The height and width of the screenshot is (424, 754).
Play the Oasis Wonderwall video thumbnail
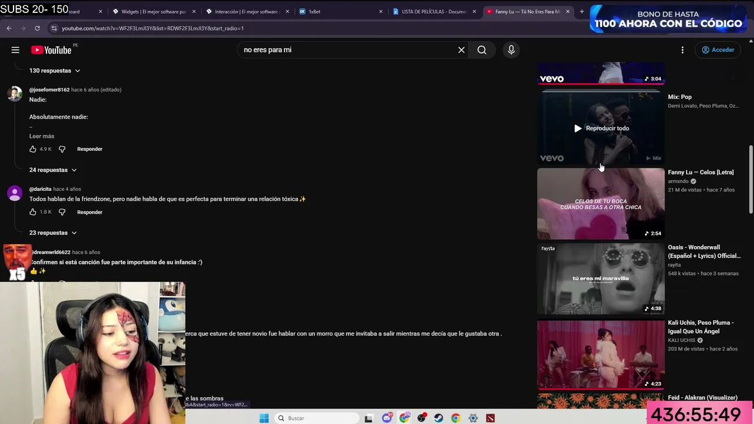coord(601,279)
